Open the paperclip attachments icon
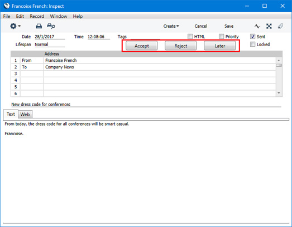The image size is (292, 227). 280,26
